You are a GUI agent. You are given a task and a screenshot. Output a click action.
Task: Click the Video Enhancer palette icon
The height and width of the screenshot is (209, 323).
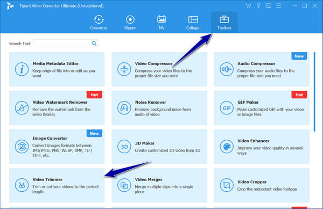click(x=227, y=147)
